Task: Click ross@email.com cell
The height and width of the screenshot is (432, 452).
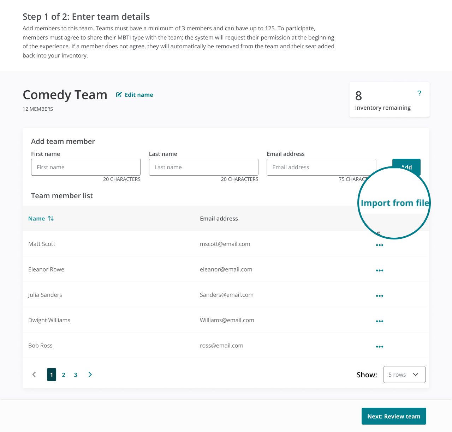Action: click(221, 346)
